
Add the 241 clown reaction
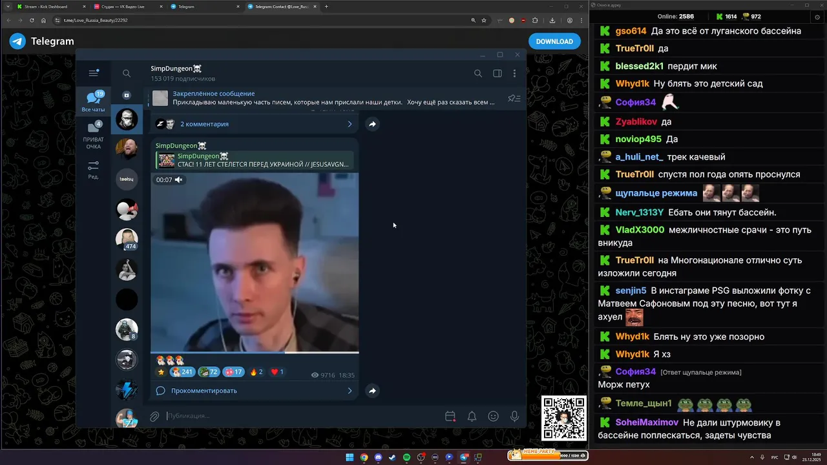182,372
